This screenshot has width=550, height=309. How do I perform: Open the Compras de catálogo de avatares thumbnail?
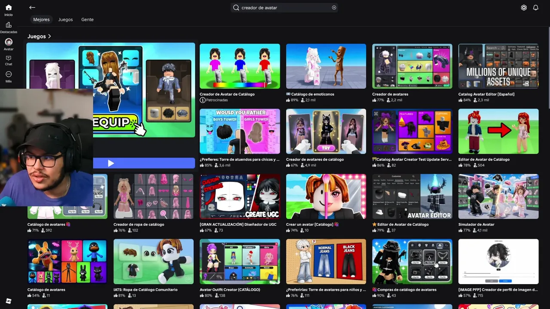point(412,262)
